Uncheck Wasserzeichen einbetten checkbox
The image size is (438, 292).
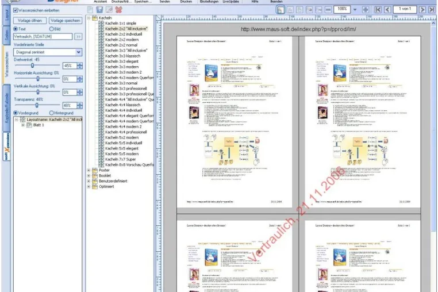(x=16, y=10)
